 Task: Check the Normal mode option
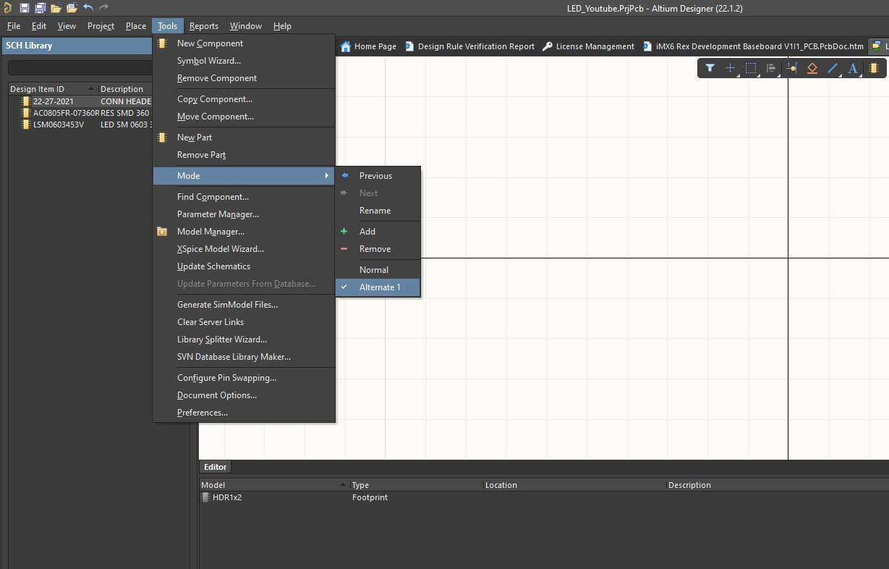374,269
